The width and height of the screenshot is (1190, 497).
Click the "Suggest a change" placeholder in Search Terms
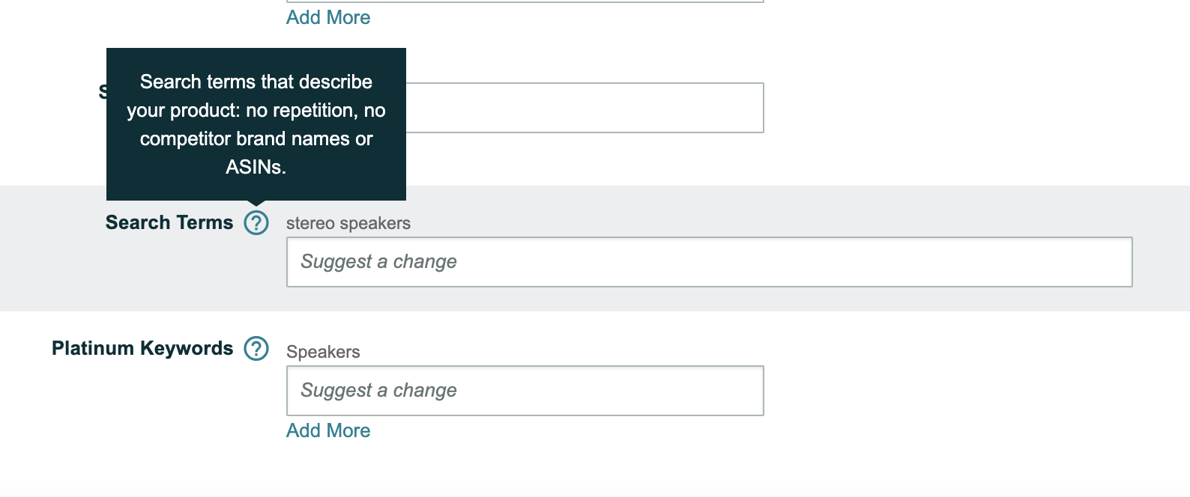378,262
